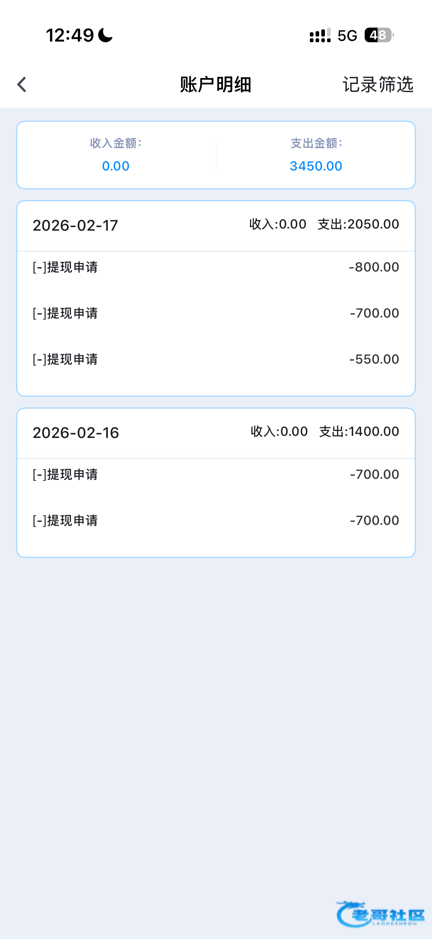Open the 记录筛选 record filter
The image size is (432, 939).
(378, 85)
